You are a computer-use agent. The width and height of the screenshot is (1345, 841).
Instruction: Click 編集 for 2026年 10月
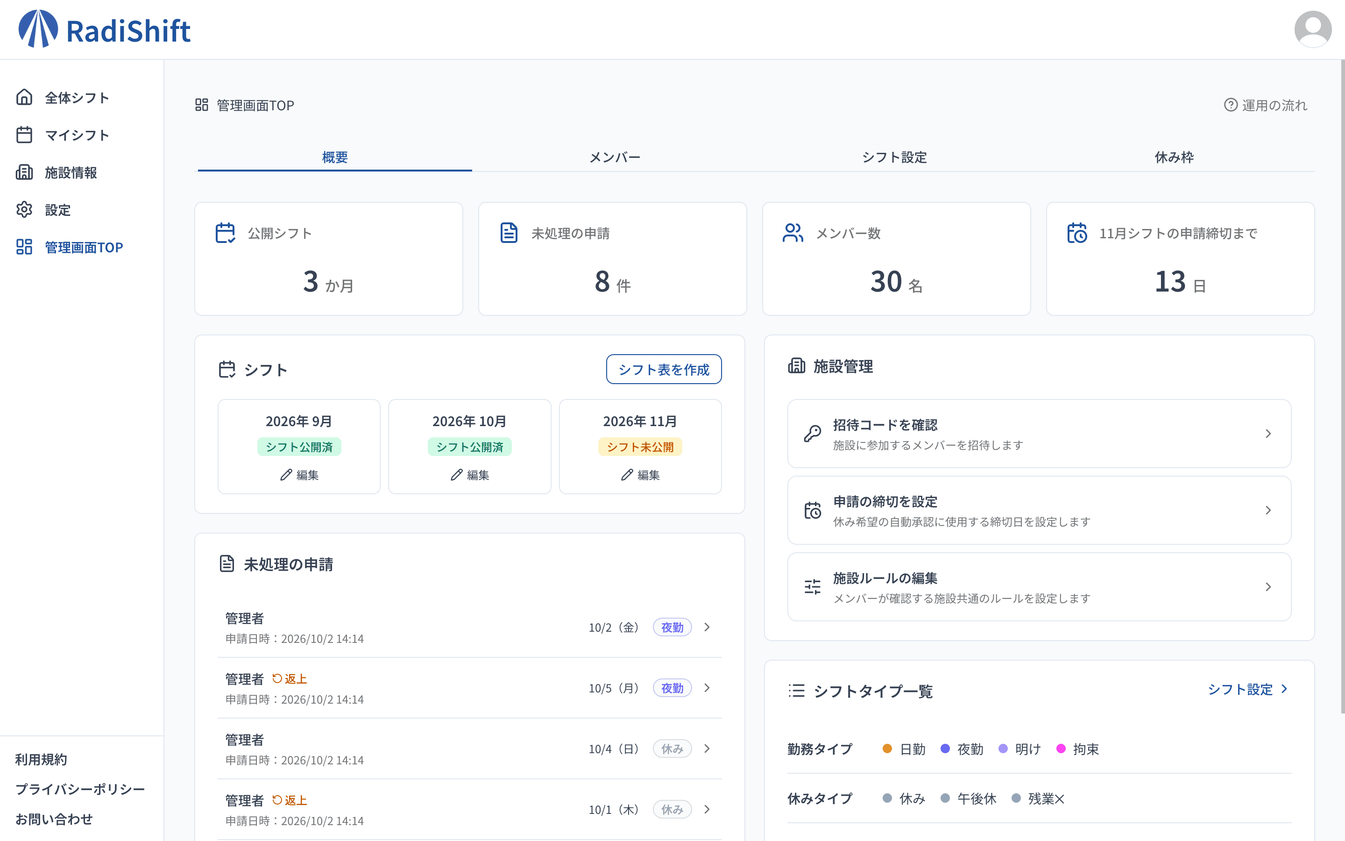470,475
